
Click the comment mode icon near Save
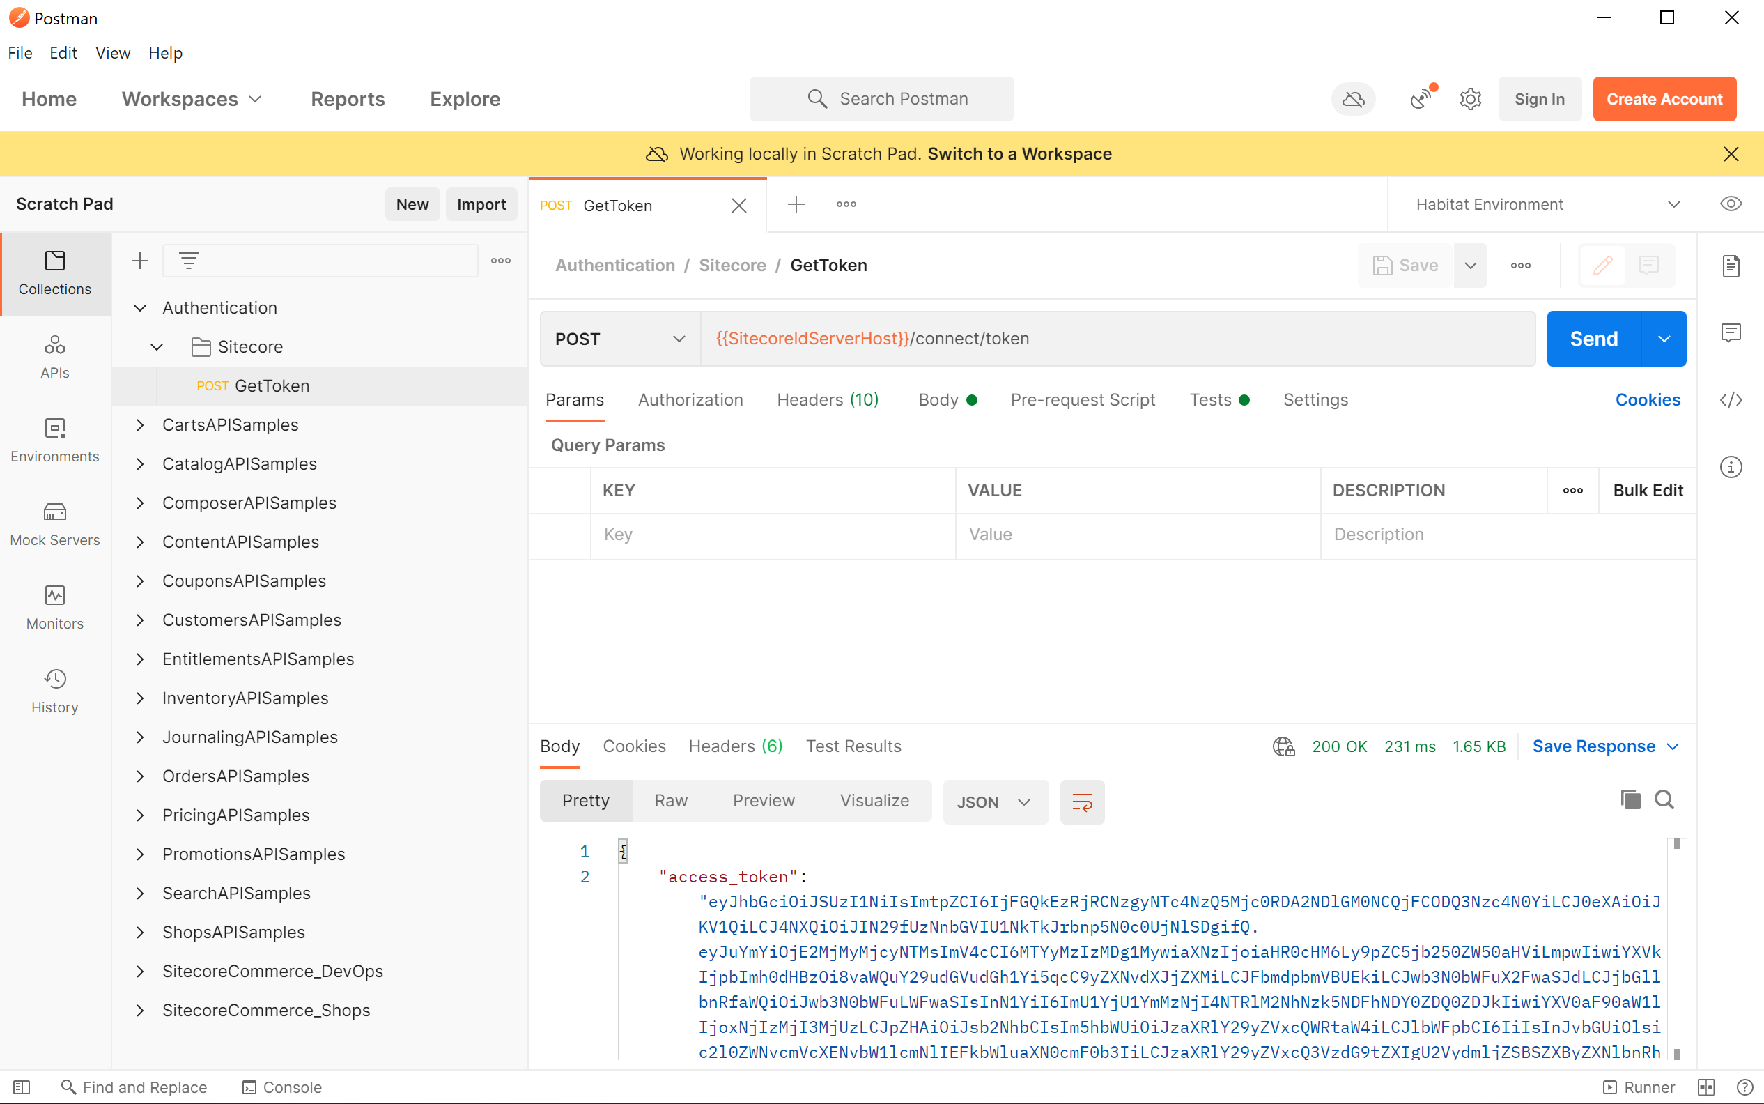coord(1648,265)
